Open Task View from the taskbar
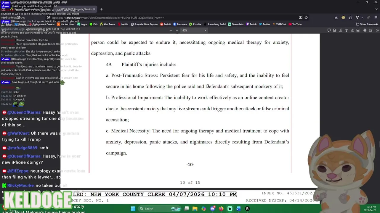 pos(186,209)
